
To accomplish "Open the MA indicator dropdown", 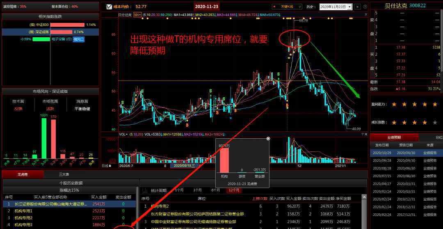I will click(137, 15).
